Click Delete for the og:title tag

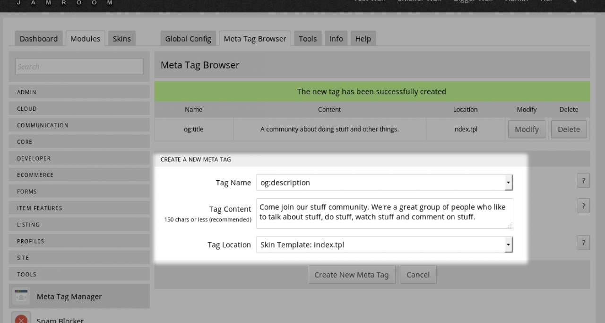click(x=569, y=129)
